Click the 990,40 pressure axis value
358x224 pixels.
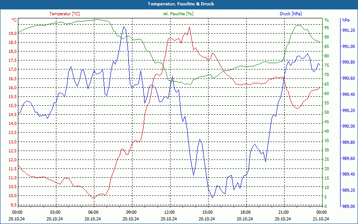[x=349, y=95]
